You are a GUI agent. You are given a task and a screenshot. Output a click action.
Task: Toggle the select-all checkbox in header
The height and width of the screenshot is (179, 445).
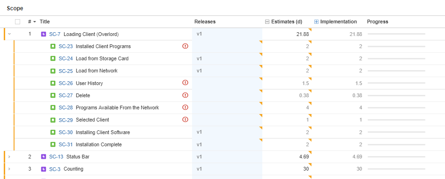click(18, 22)
